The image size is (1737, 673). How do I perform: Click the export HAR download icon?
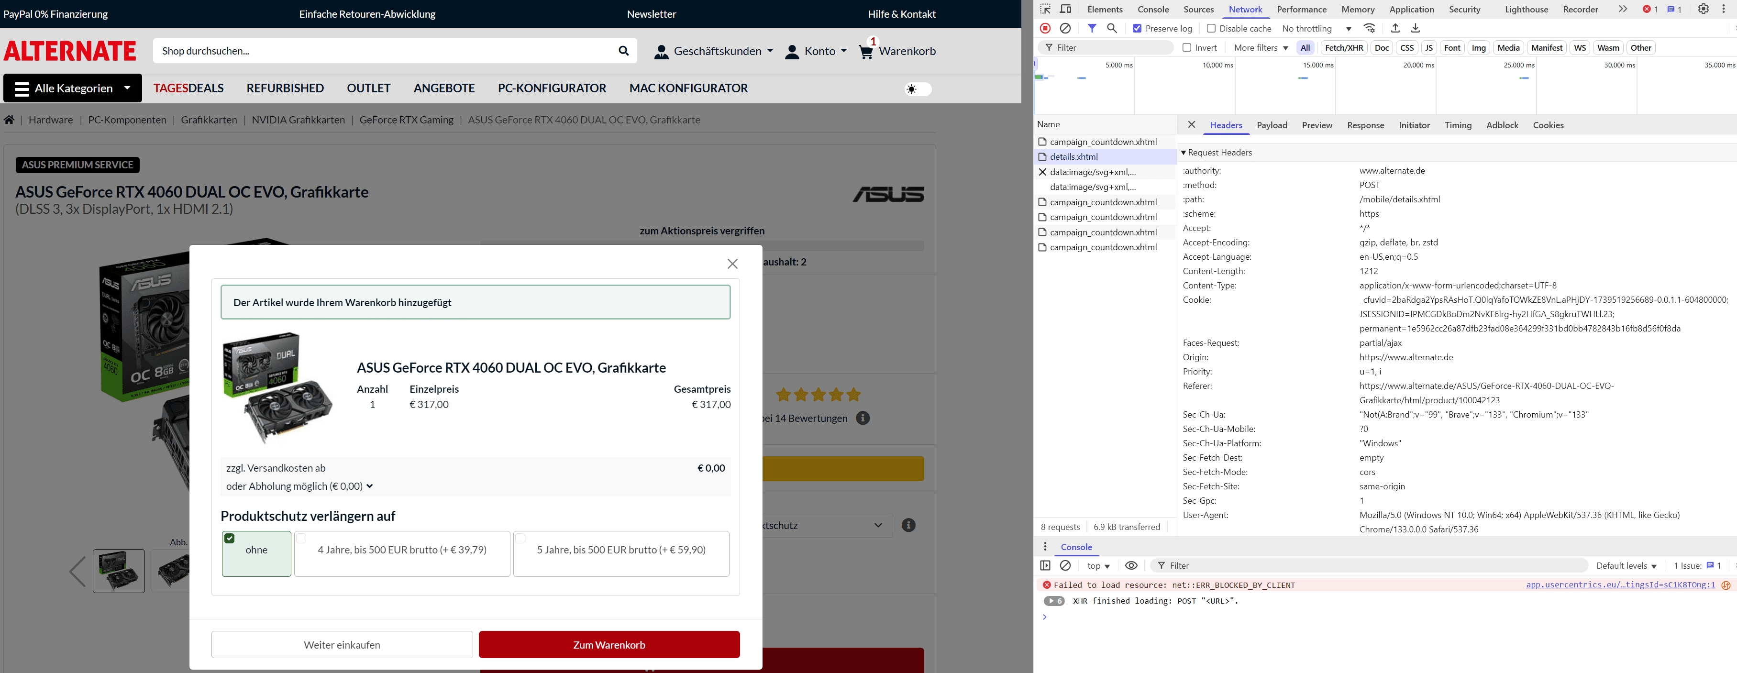pyautogui.click(x=1416, y=28)
